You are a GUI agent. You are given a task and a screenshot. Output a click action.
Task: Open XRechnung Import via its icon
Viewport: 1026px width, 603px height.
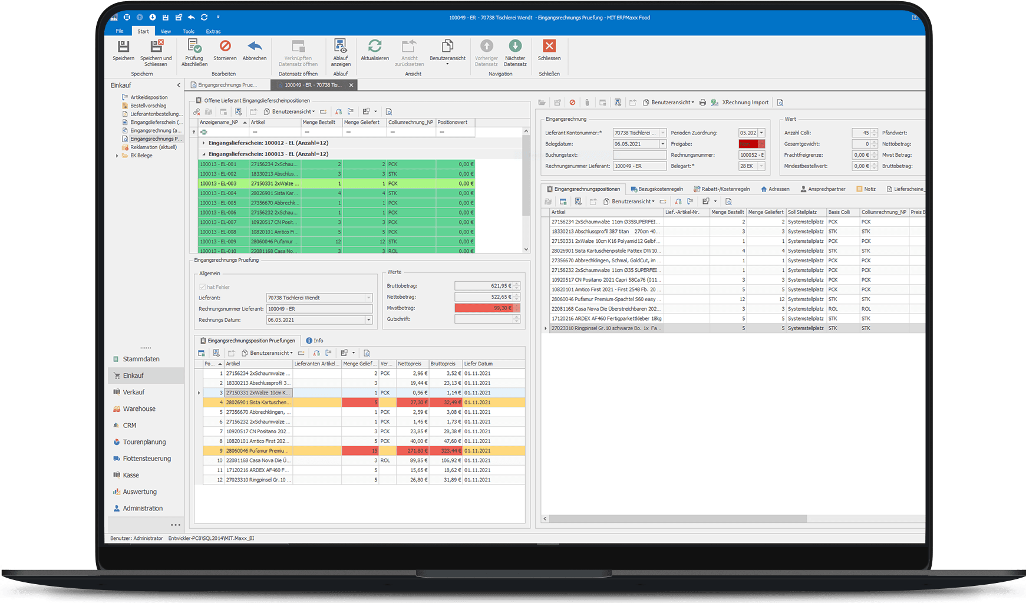click(715, 102)
